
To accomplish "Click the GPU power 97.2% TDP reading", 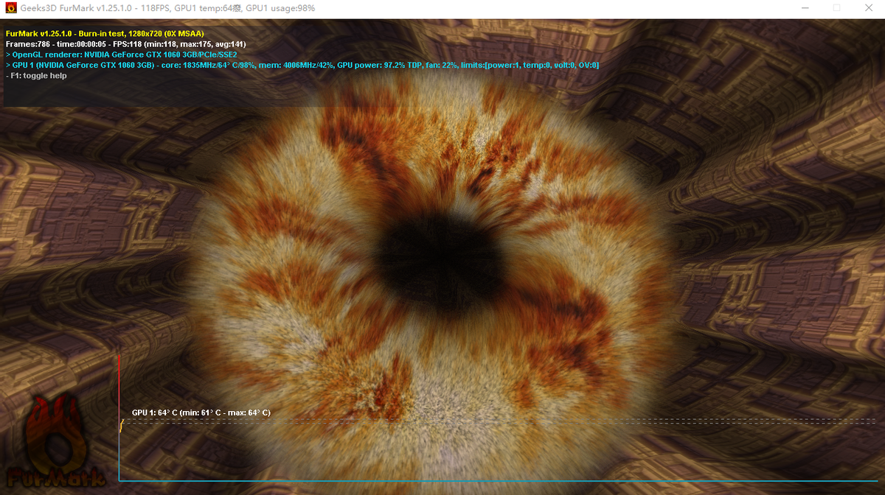I will coord(378,66).
